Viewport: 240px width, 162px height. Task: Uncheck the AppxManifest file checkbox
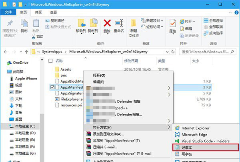53,87
